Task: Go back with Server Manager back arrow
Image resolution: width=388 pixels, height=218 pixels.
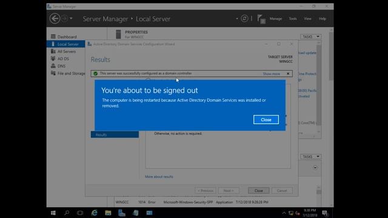Action: [x=55, y=19]
